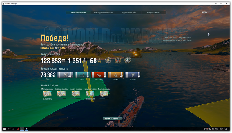Click the red destroyed ships ribbon x5
Viewport: 232px width, 133px height.
[x=99, y=75]
